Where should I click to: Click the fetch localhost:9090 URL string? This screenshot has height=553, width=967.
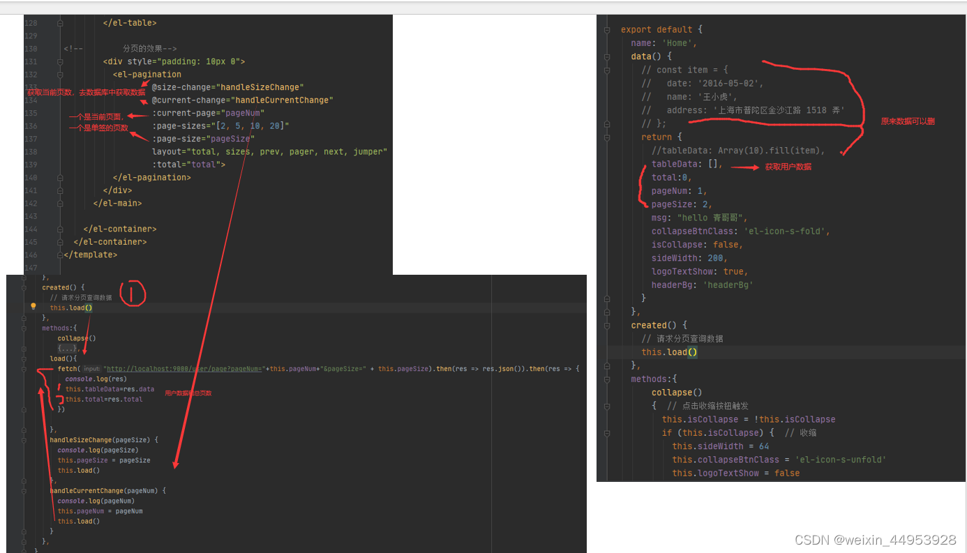click(x=186, y=368)
